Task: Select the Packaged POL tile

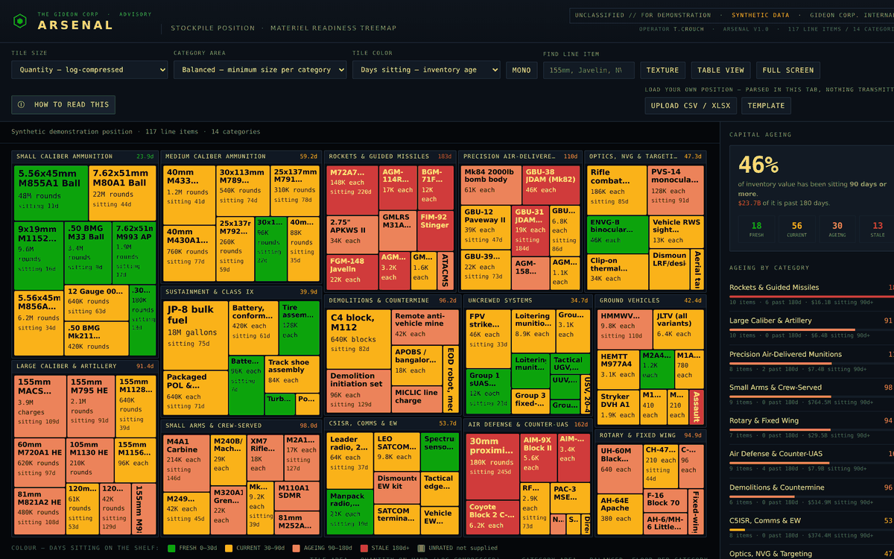Action: coord(194,392)
